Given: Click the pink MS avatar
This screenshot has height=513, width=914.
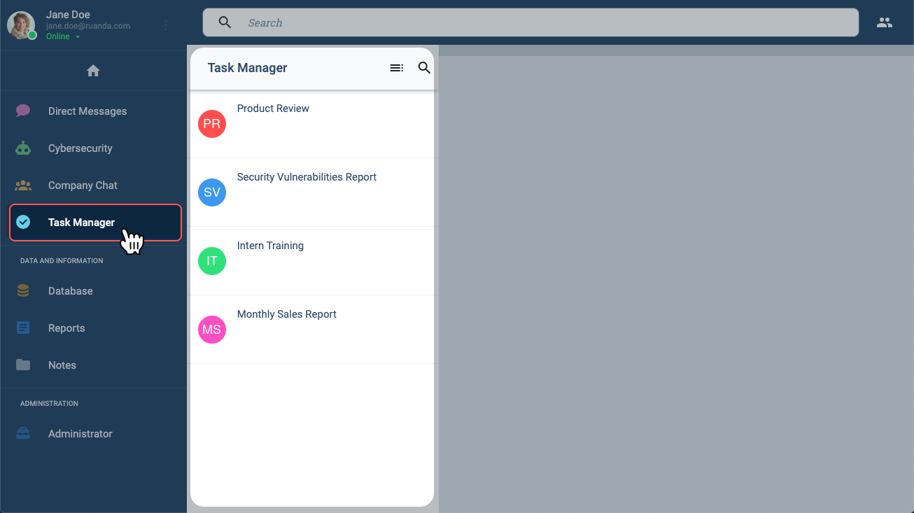Looking at the screenshot, I should point(212,330).
